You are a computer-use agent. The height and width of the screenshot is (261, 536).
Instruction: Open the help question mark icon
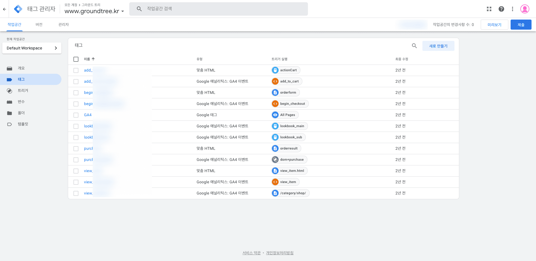click(501, 9)
